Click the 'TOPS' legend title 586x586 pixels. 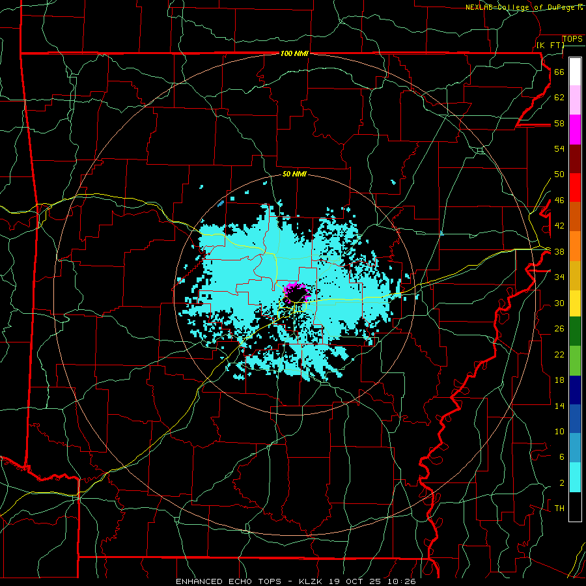(572, 38)
